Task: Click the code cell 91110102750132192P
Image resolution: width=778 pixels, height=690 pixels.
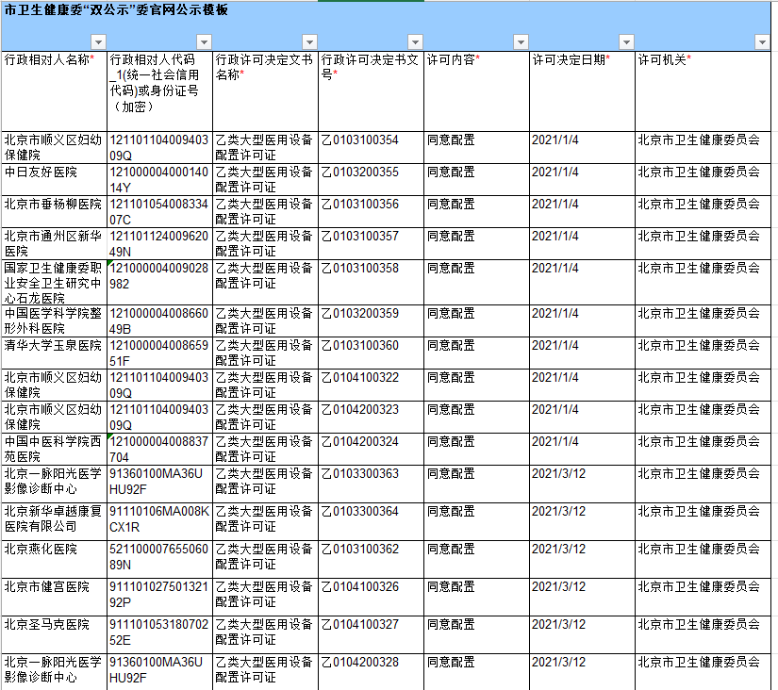Action: [159, 598]
